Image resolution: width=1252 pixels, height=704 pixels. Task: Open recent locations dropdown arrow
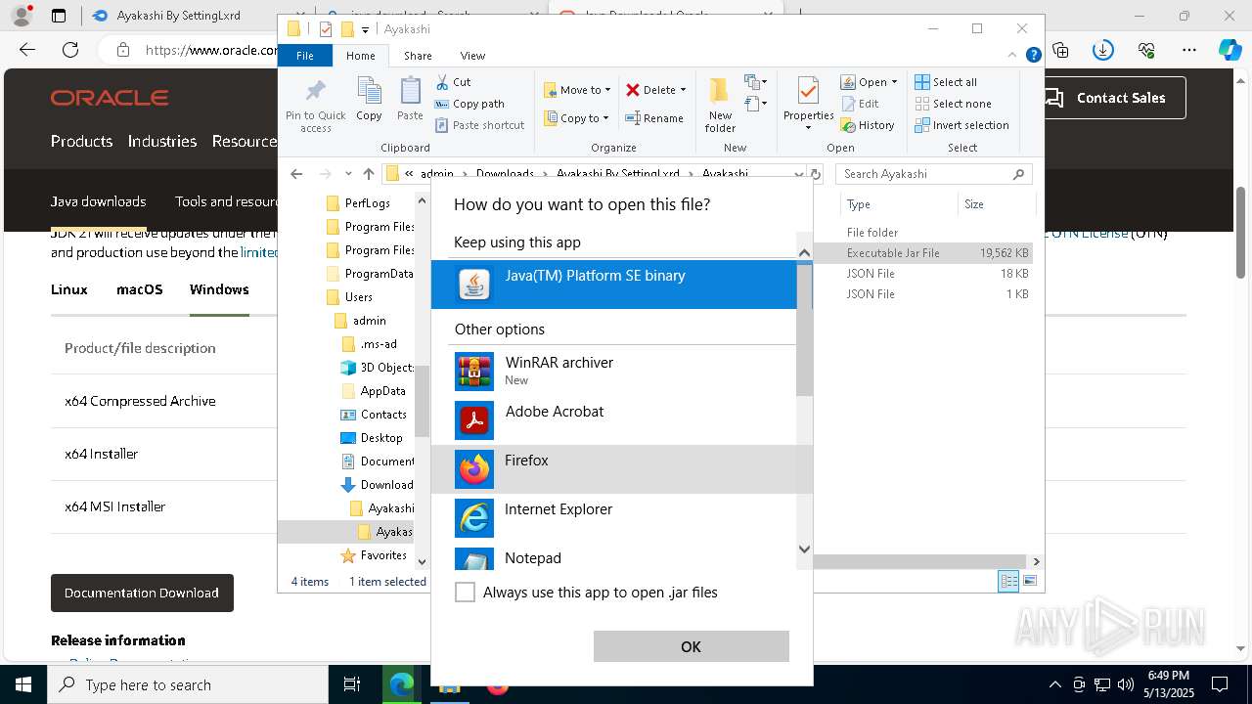(x=348, y=174)
